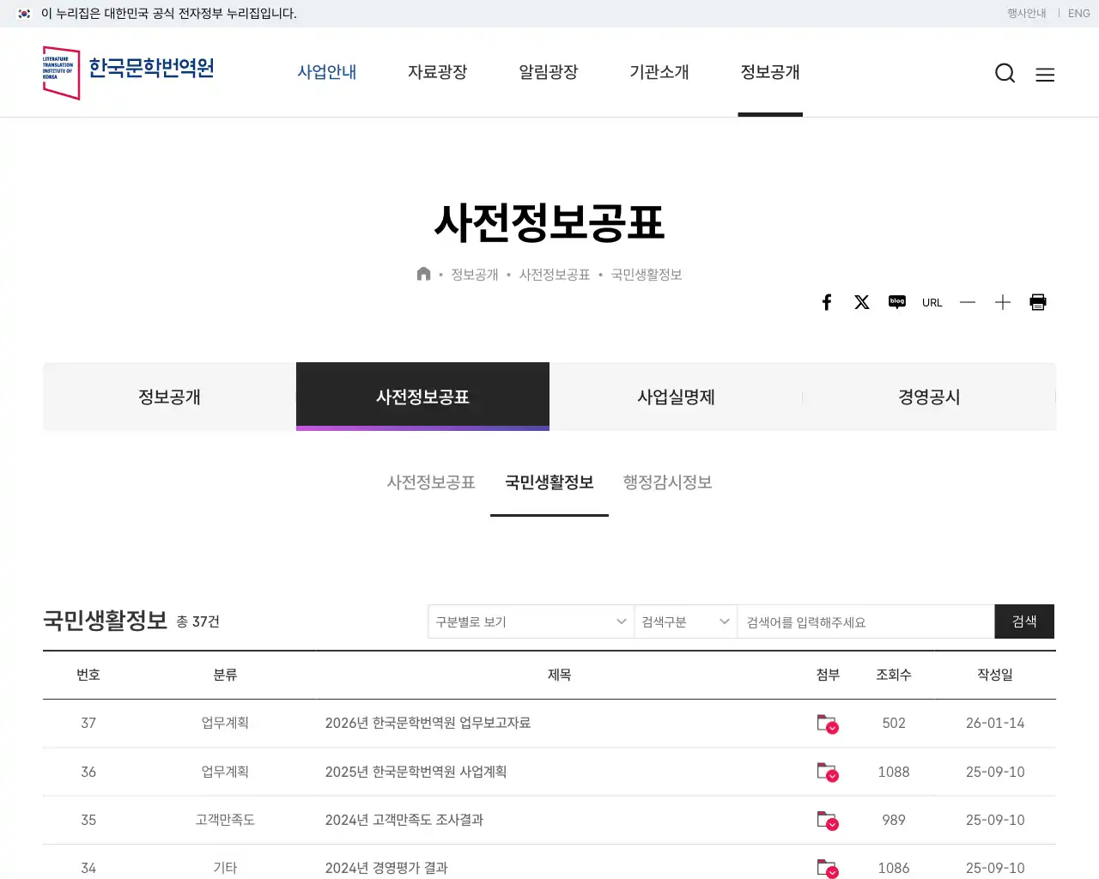
Task: Open 자료광장 main menu
Action: 438,72
